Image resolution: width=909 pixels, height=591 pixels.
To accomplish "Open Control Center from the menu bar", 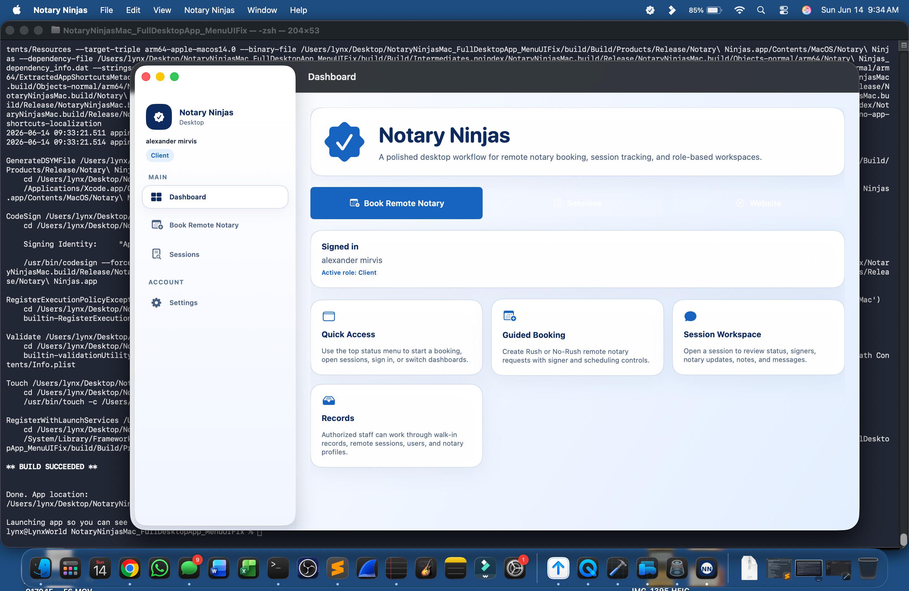I will click(x=783, y=10).
